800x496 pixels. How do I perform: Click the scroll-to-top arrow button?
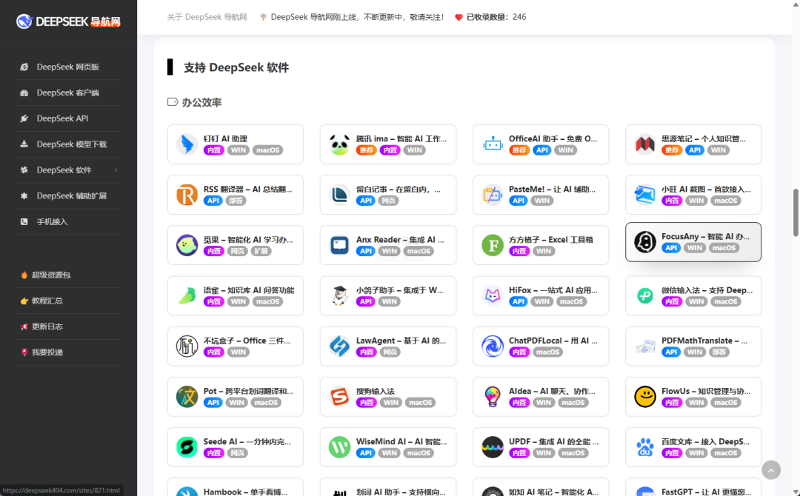click(771, 469)
